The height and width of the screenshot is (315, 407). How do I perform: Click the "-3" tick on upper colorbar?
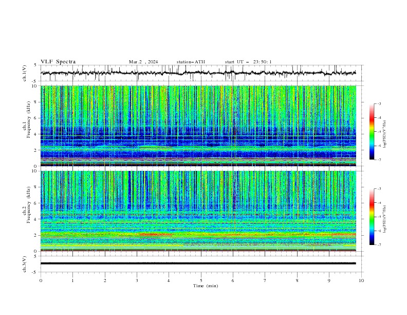pos(379,103)
